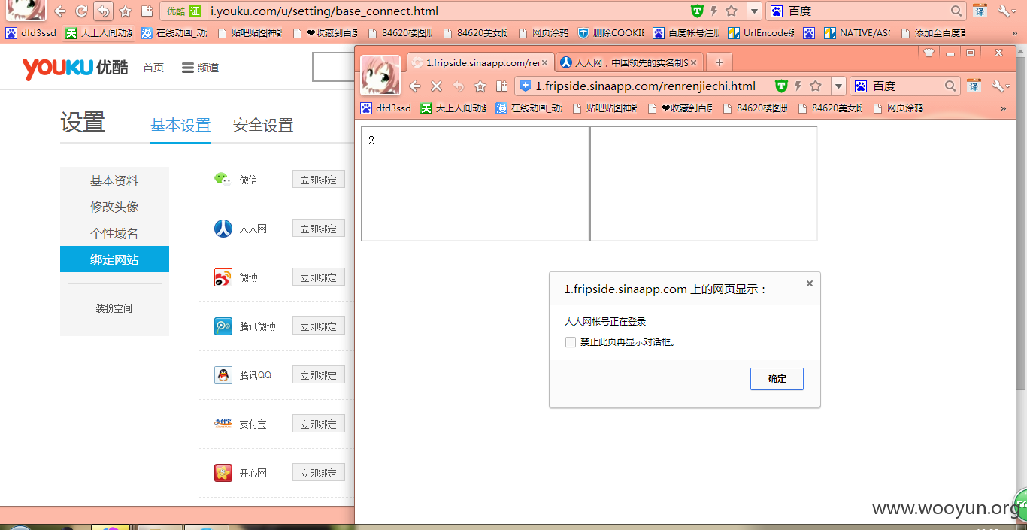Open 安全设置 tab on Youku settings

point(263,126)
